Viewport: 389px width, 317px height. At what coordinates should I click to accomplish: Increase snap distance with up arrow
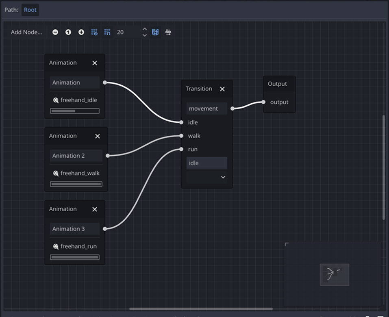145,29
